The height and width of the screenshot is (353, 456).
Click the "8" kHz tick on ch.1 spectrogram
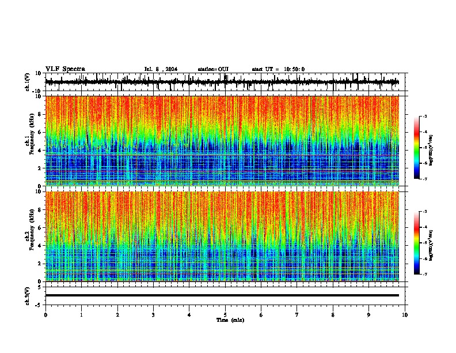[x=40, y=114]
